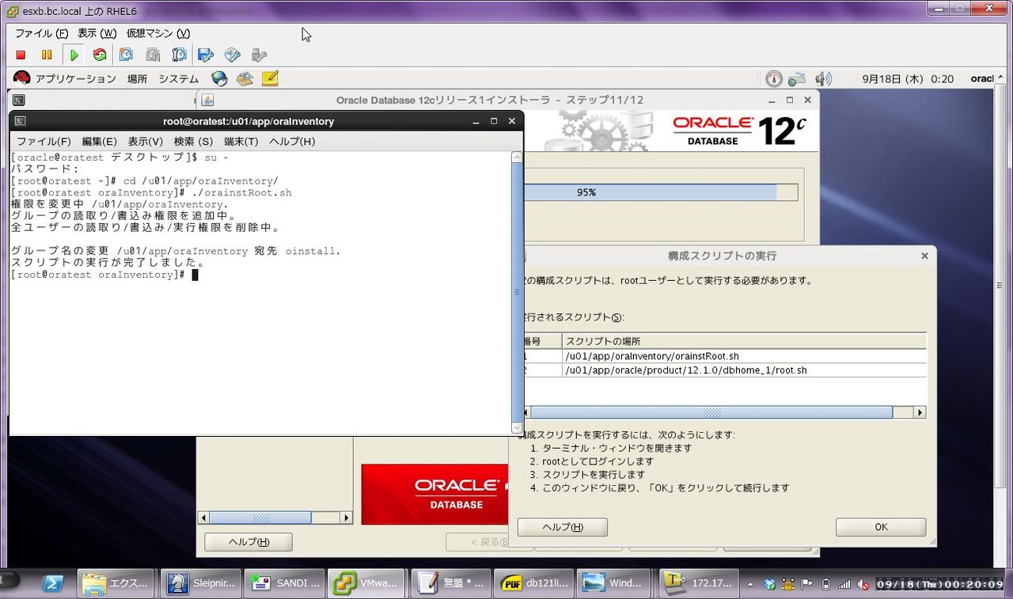Switch to Explorer taskbar button
This screenshot has height=599, width=1013.
coord(116,583)
